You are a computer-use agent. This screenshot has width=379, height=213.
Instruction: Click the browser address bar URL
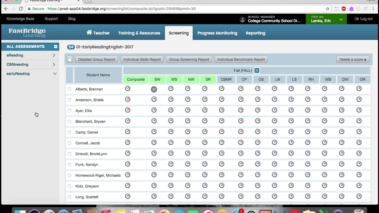(x=121, y=9)
